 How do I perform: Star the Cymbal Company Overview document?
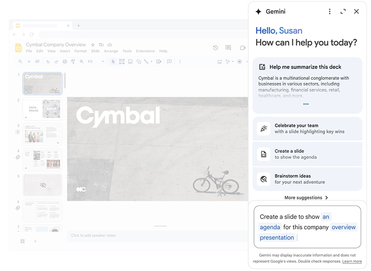pyautogui.click(x=93, y=44)
